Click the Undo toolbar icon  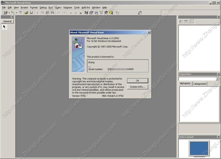(59, 13)
